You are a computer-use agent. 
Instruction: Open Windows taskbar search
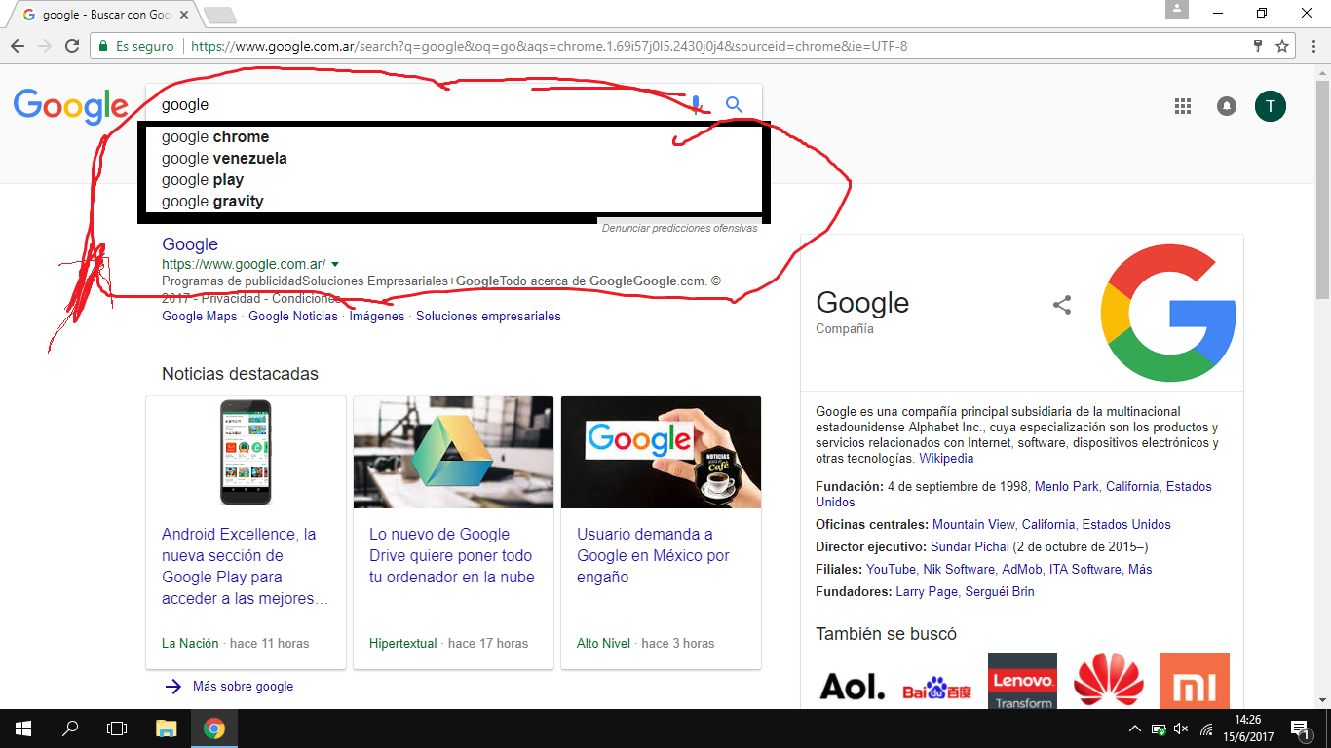click(70, 729)
